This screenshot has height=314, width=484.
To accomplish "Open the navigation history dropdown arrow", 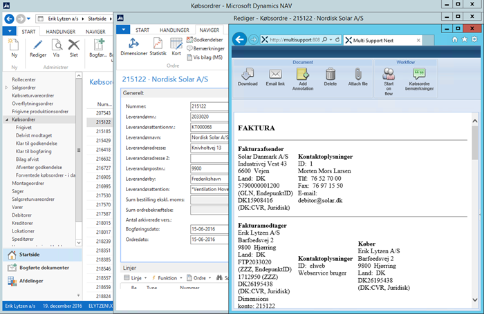I will click(x=29, y=19).
